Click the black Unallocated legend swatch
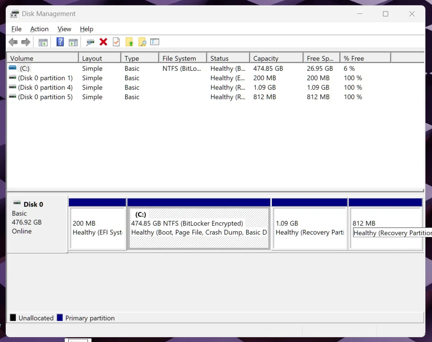The height and width of the screenshot is (342, 432). pos(13,317)
